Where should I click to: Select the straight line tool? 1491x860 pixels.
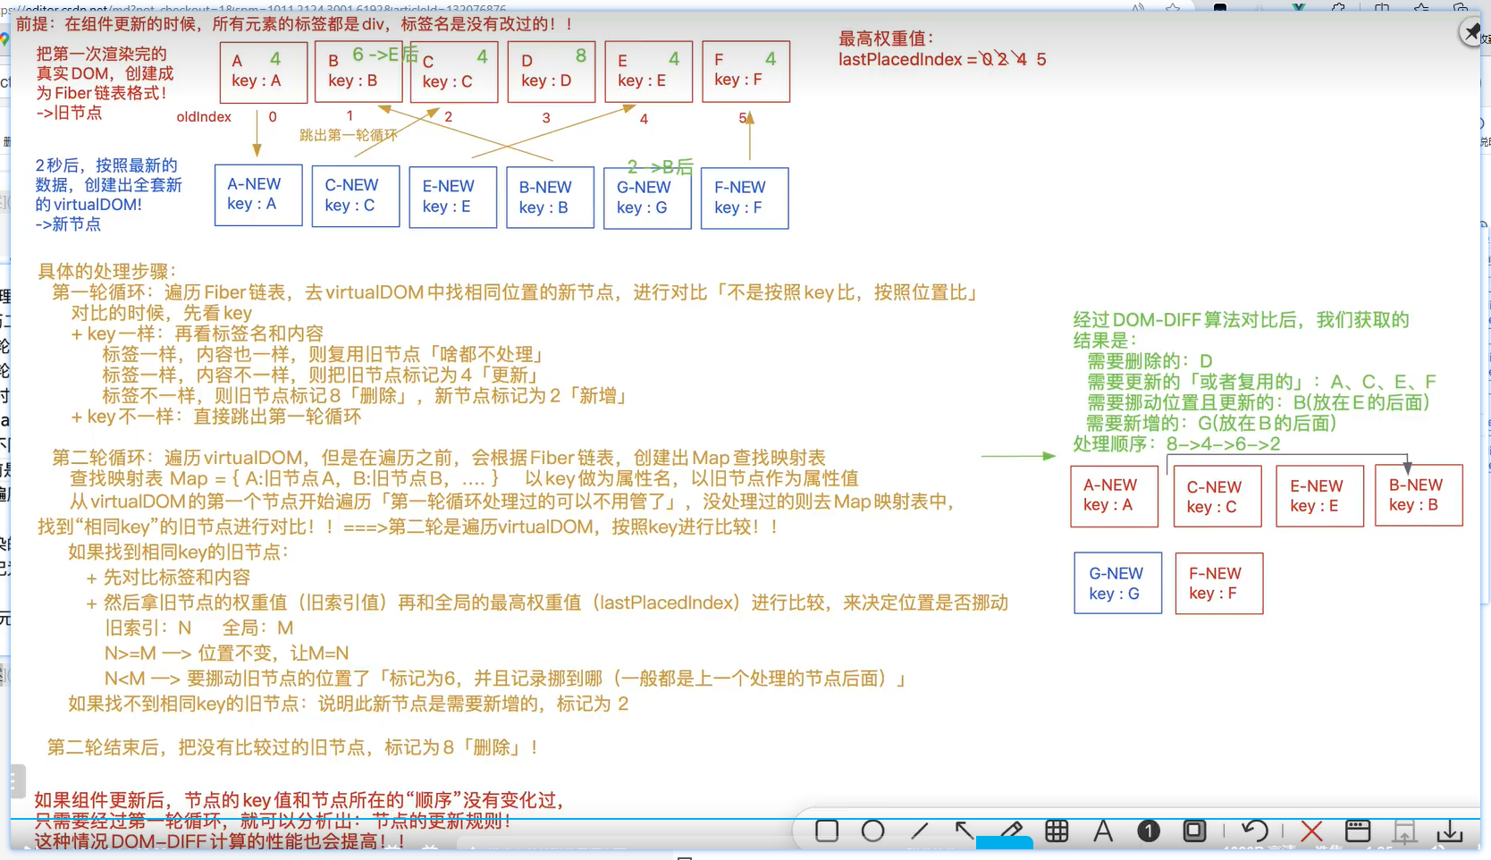click(x=919, y=831)
